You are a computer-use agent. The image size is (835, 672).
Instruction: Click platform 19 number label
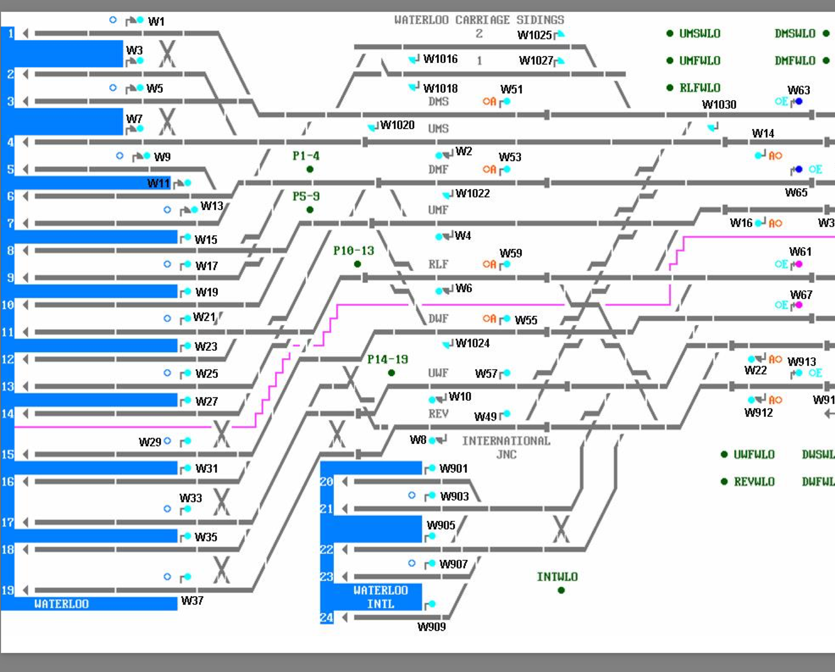pyautogui.click(x=8, y=590)
